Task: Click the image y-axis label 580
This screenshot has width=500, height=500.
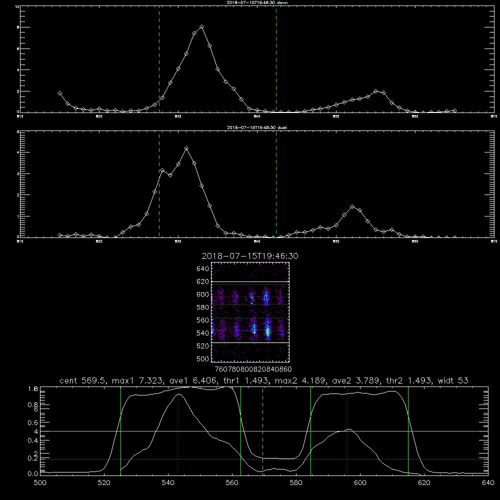Action: coord(202,307)
